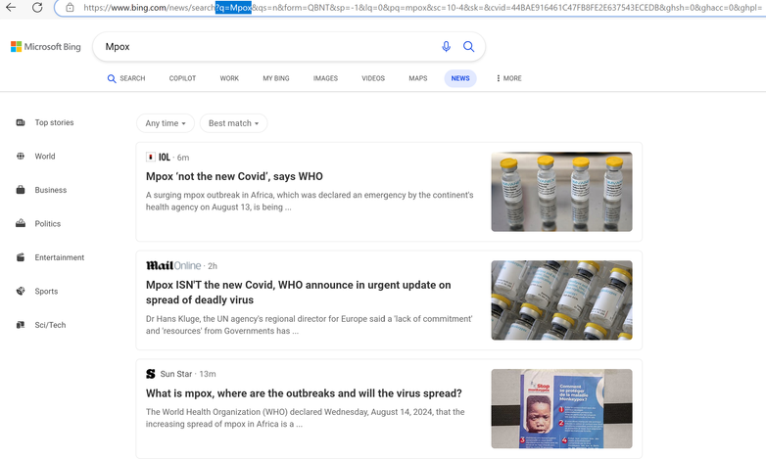Open Mail Online article vials thumbnail
766x459 pixels.
pyautogui.click(x=562, y=300)
